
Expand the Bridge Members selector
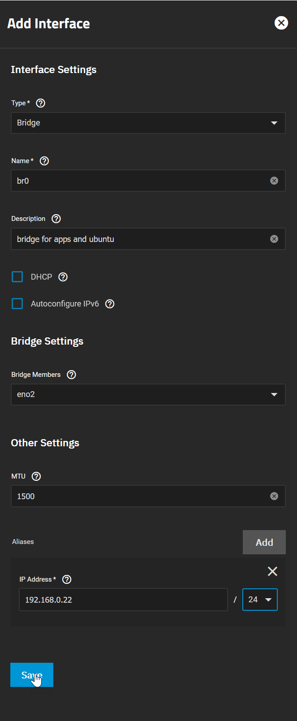click(x=148, y=394)
